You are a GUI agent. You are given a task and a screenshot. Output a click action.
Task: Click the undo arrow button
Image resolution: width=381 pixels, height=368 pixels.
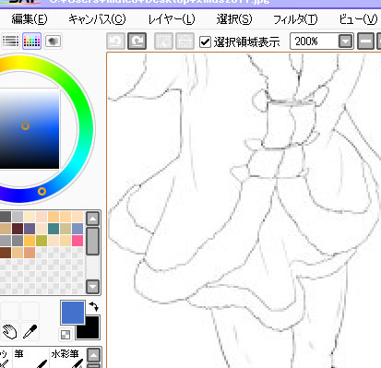[x=115, y=42]
